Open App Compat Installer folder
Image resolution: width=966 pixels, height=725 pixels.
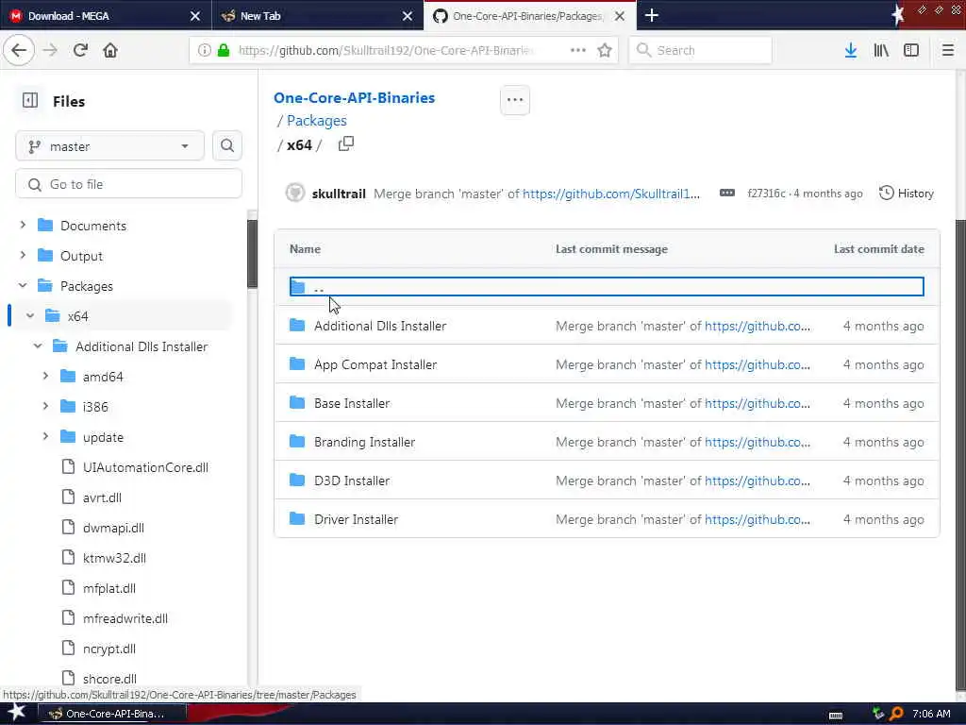tap(375, 364)
